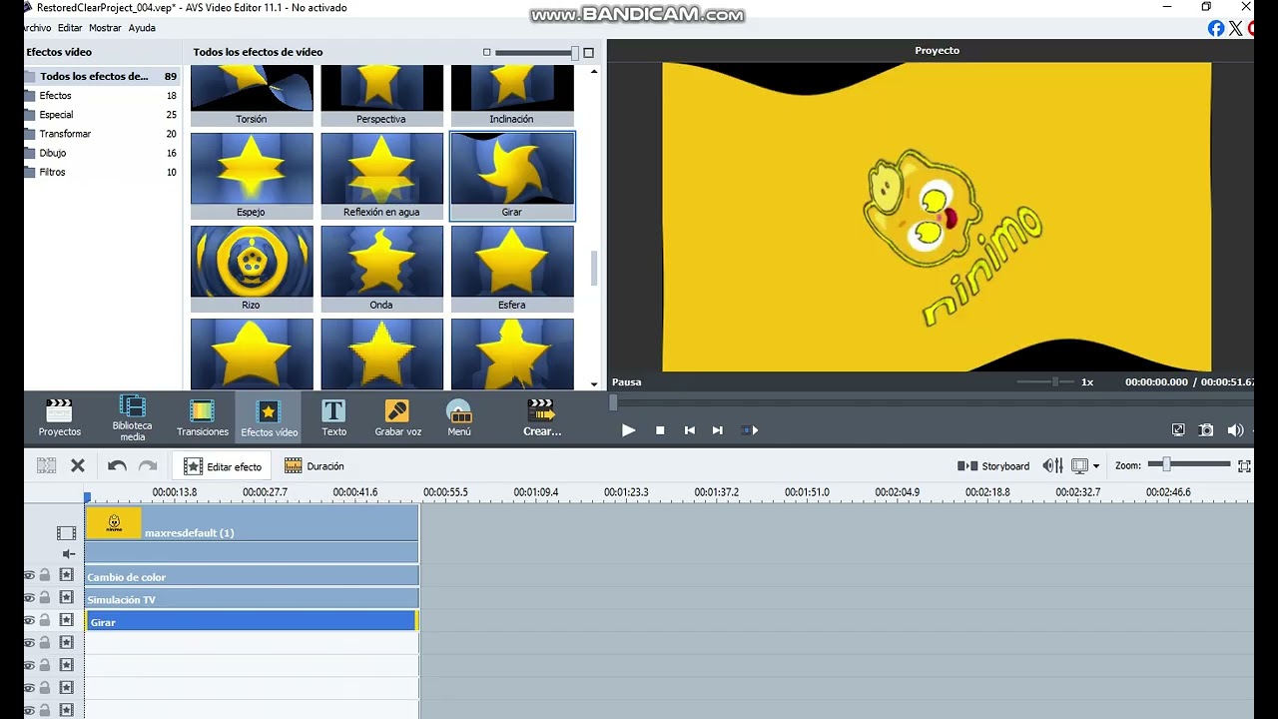Adjust the playback speed slider
The height and width of the screenshot is (719, 1278).
1046,381
